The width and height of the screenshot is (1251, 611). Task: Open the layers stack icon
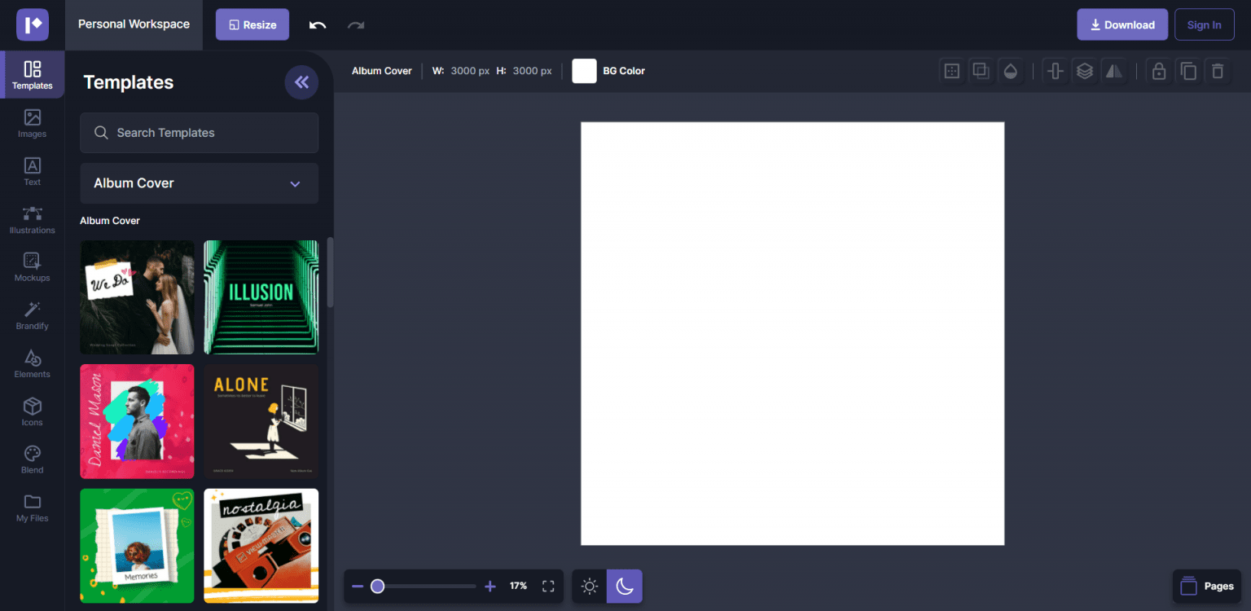(x=1084, y=71)
